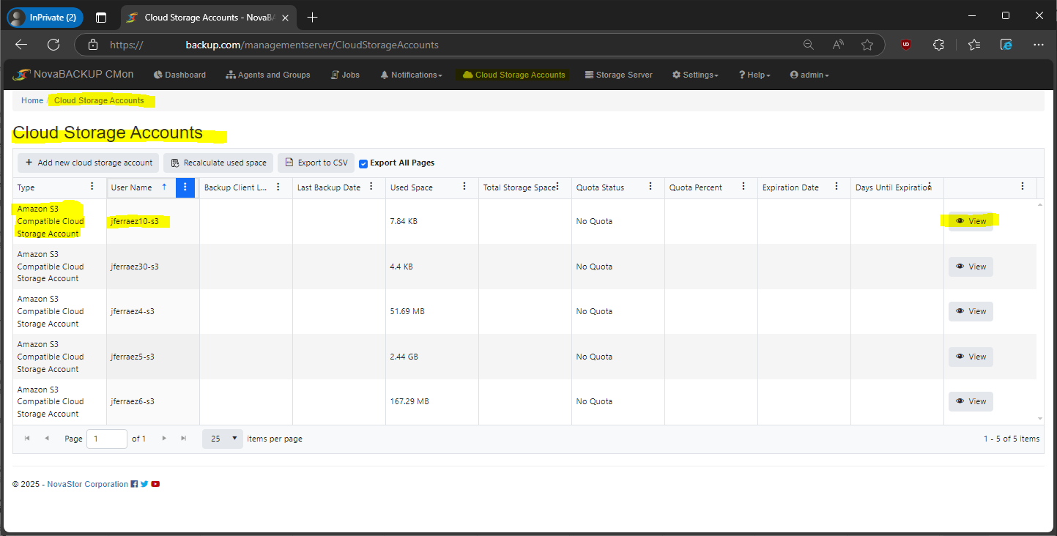The height and width of the screenshot is (536, 1057).
Task: Open Quota Percent column options menu
Action: 743,187
